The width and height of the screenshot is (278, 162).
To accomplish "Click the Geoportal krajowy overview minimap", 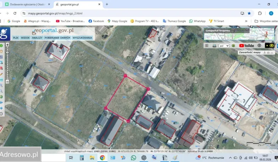I will coord(239,34).
